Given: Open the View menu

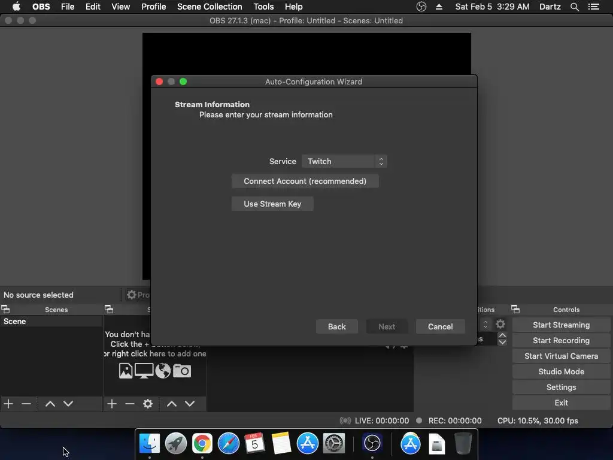Looking at the screenshot, I should pos(120,7).
